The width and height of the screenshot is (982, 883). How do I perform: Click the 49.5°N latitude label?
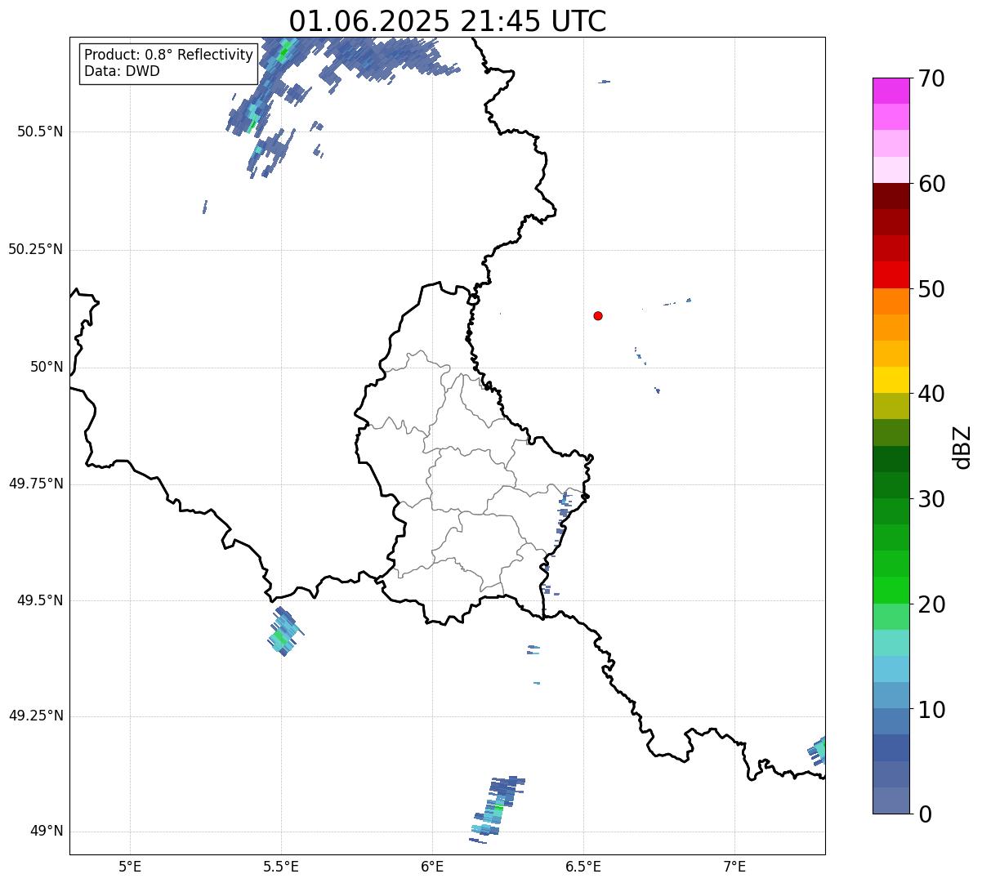coord(40,600)
